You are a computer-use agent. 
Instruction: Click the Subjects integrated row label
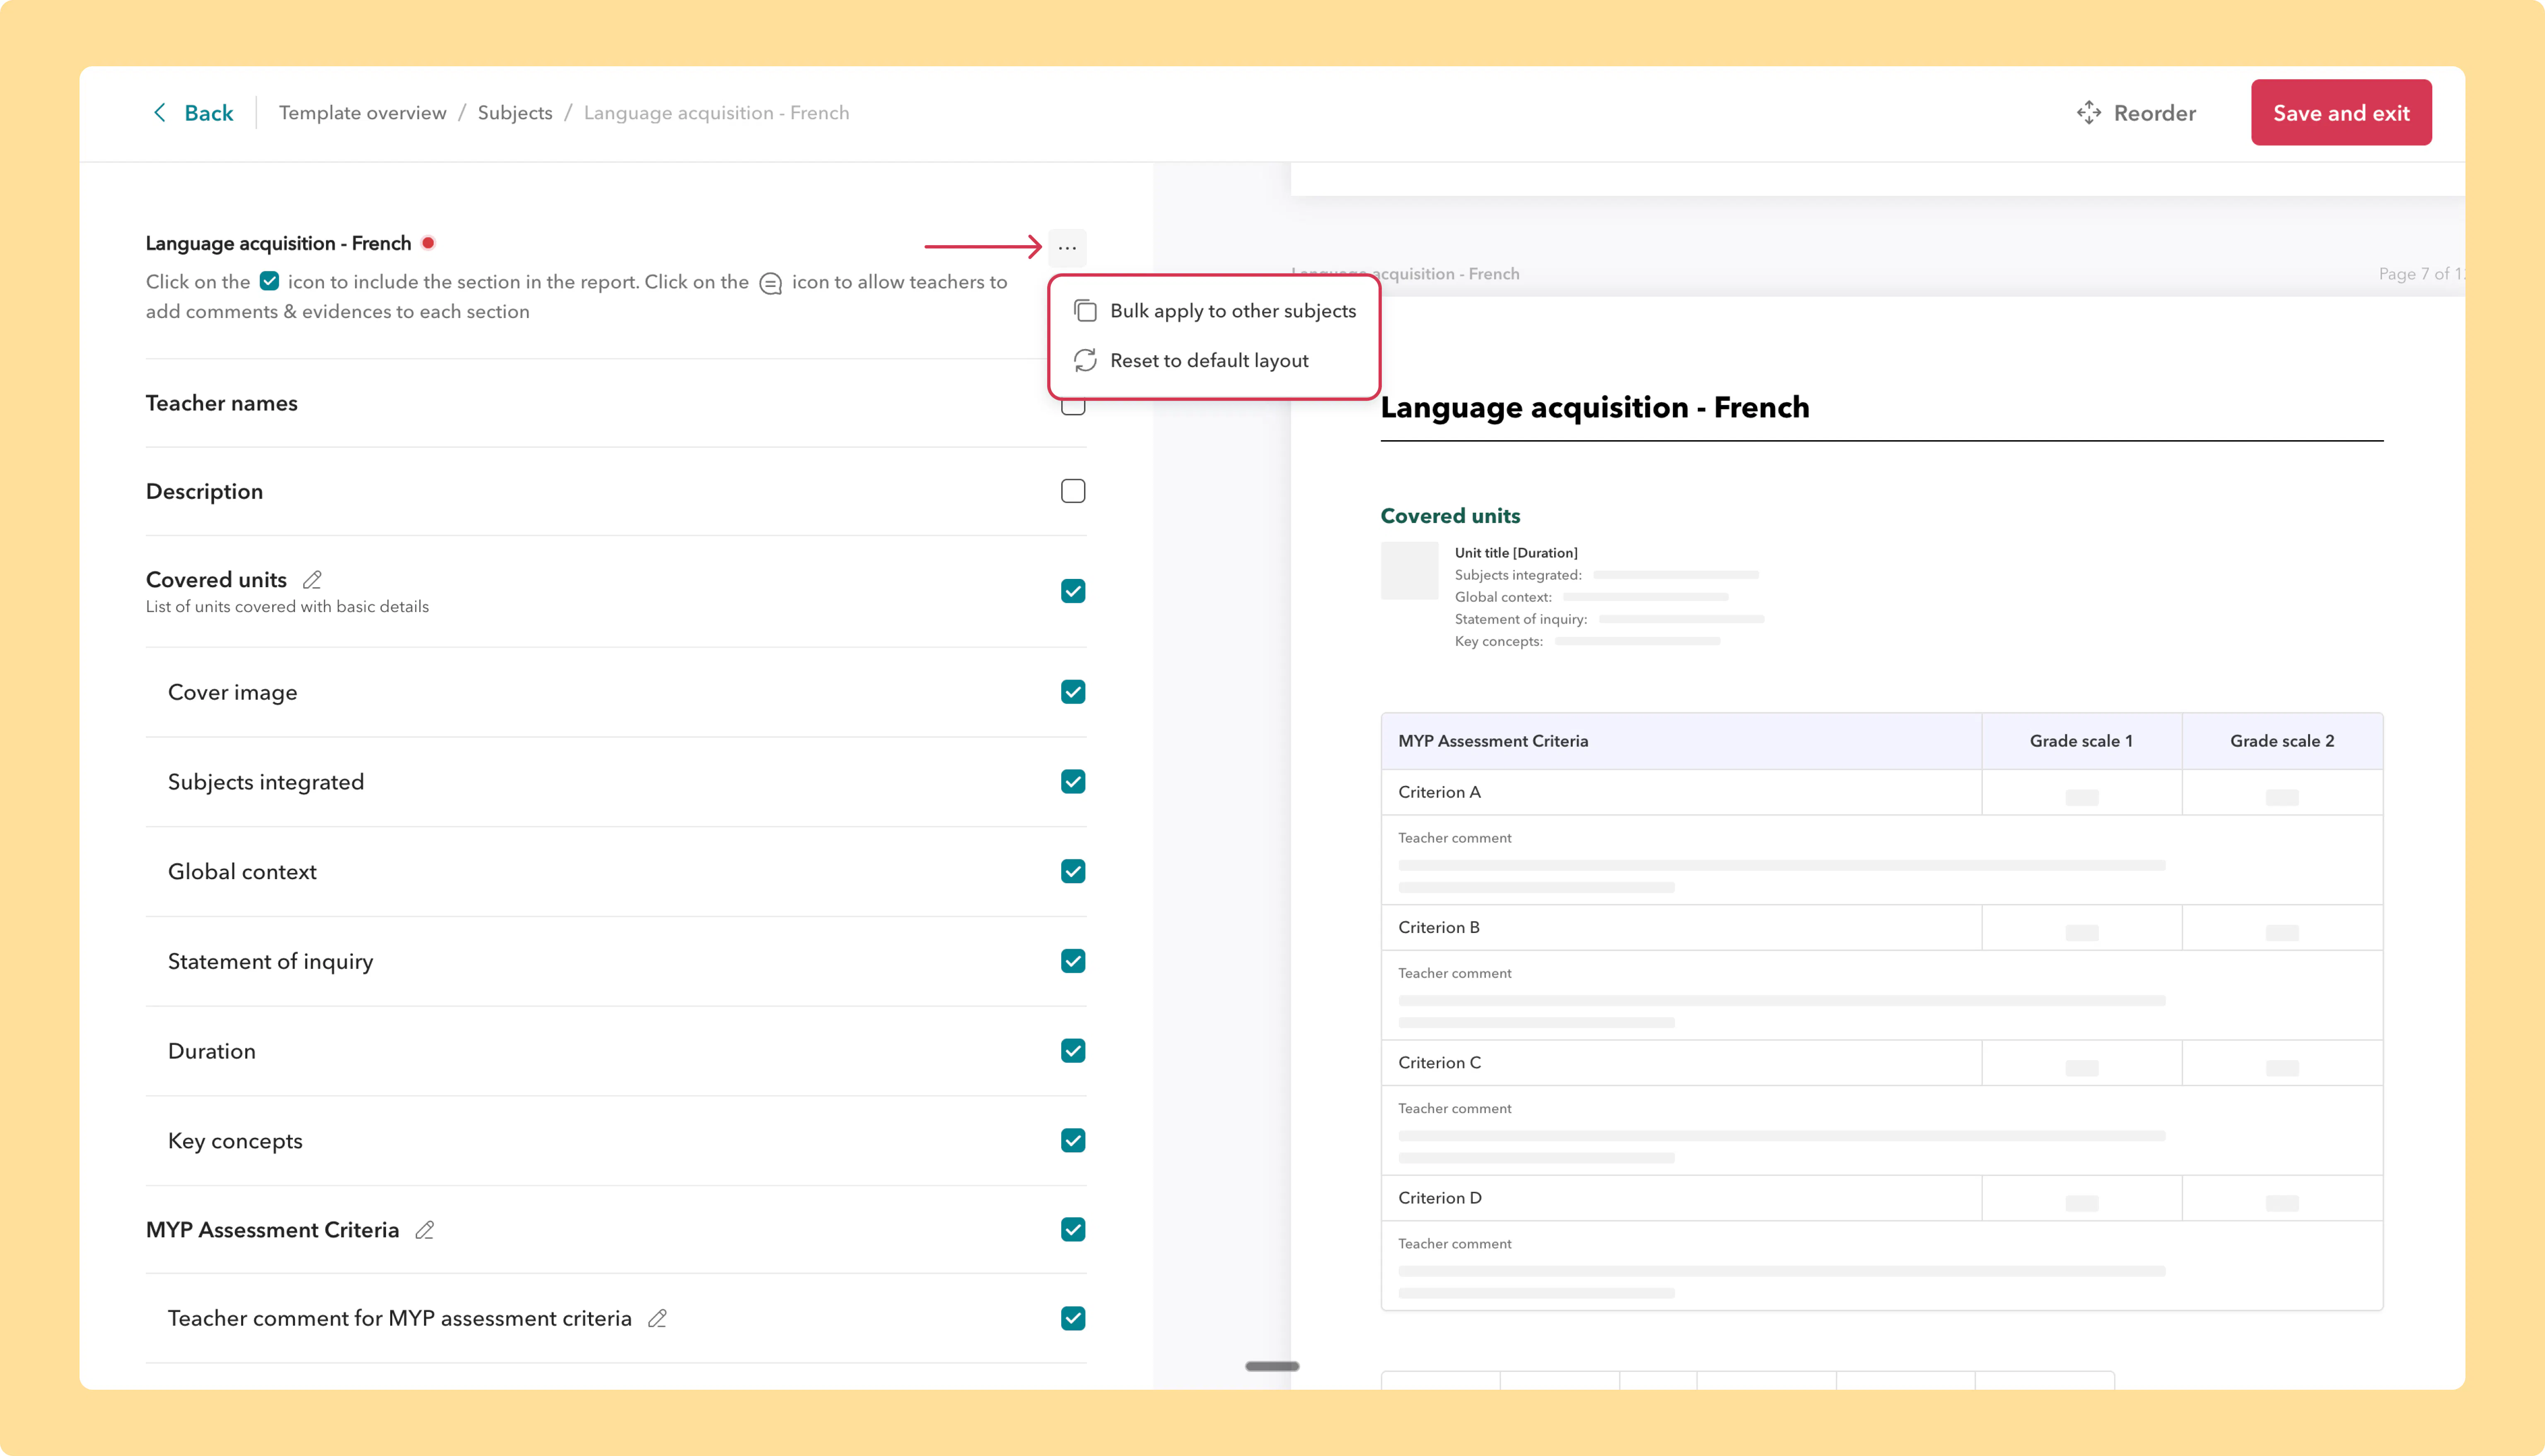pyautogui.click(x=266, y=782)
